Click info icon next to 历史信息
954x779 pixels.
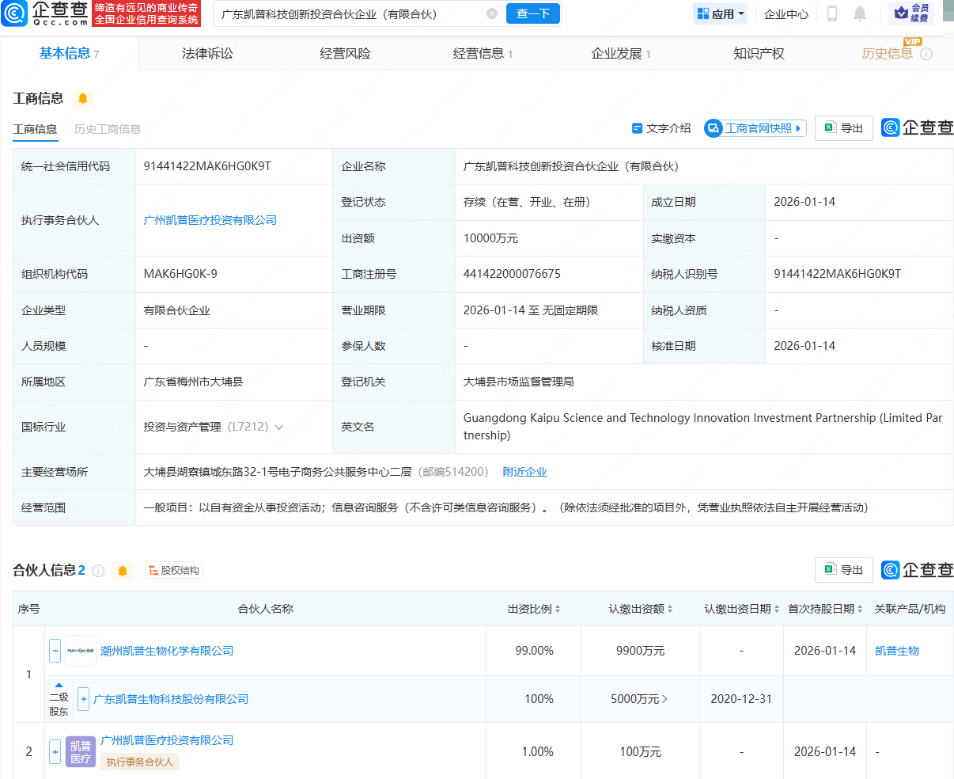pos(926,54)
